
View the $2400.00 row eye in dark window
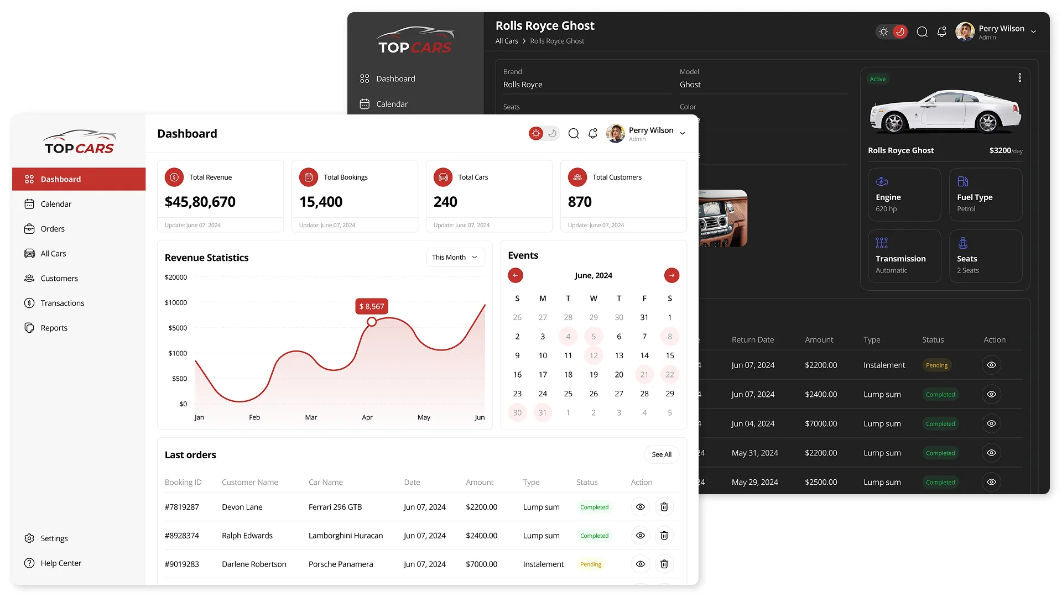(991, 395)
